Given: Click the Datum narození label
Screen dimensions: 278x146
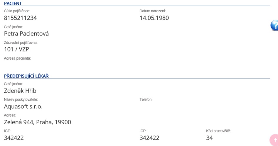Looking at the screenshot, I should 153,11.
